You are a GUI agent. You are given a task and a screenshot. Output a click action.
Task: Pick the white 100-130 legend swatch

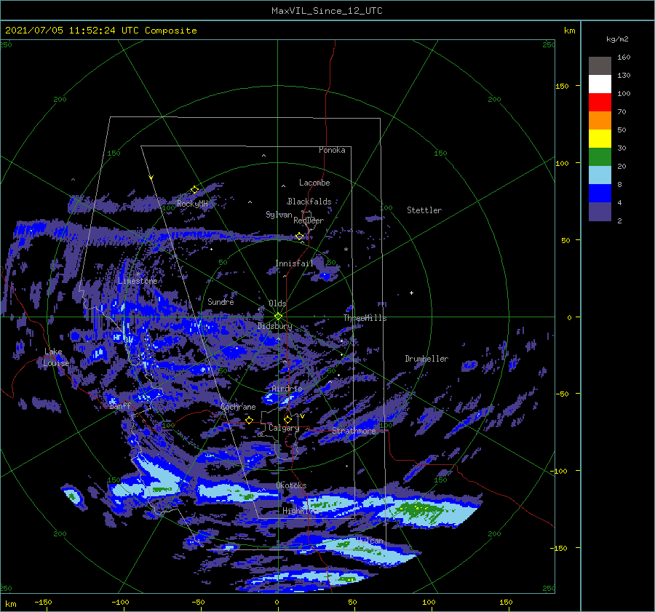pos(600,84)
